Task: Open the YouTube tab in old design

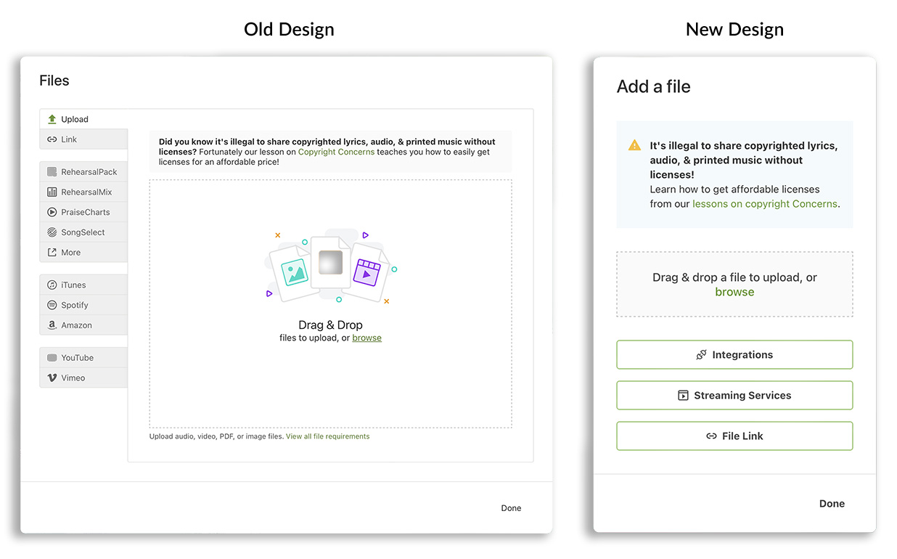Action: coord(77,358)
